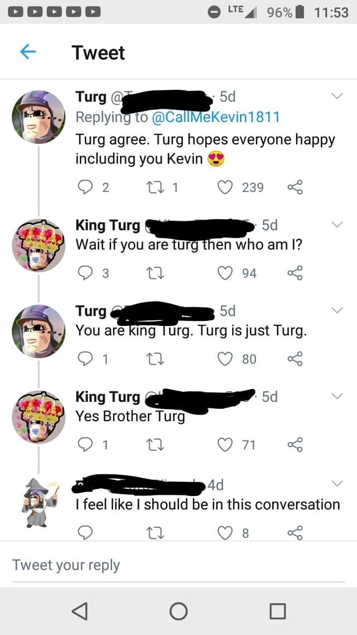Tap the share icon on Turg's first tweet
Image resolution: width=357 pixels, height=635 pixels.
click(x=295, y=187)
